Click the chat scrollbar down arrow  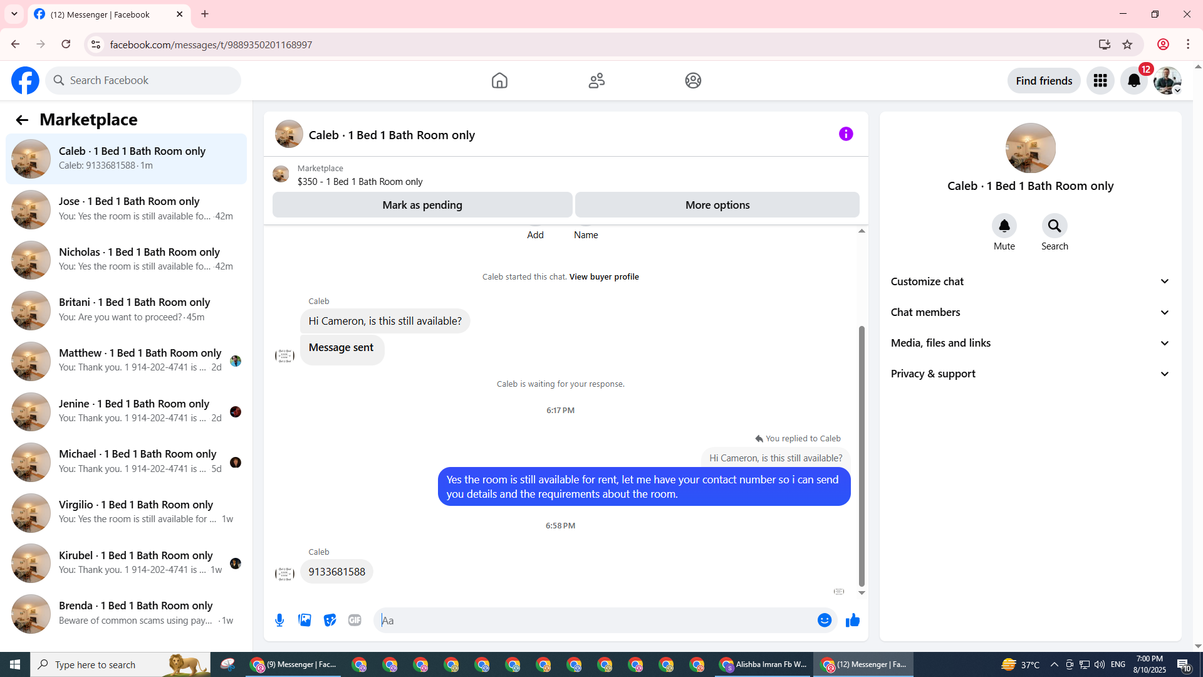click(x=862, y=592)
